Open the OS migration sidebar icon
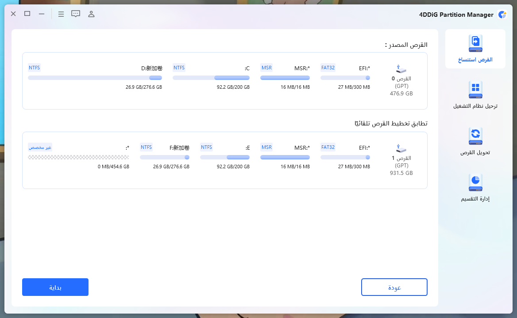 pyautogui.click(x=475, y=90)
